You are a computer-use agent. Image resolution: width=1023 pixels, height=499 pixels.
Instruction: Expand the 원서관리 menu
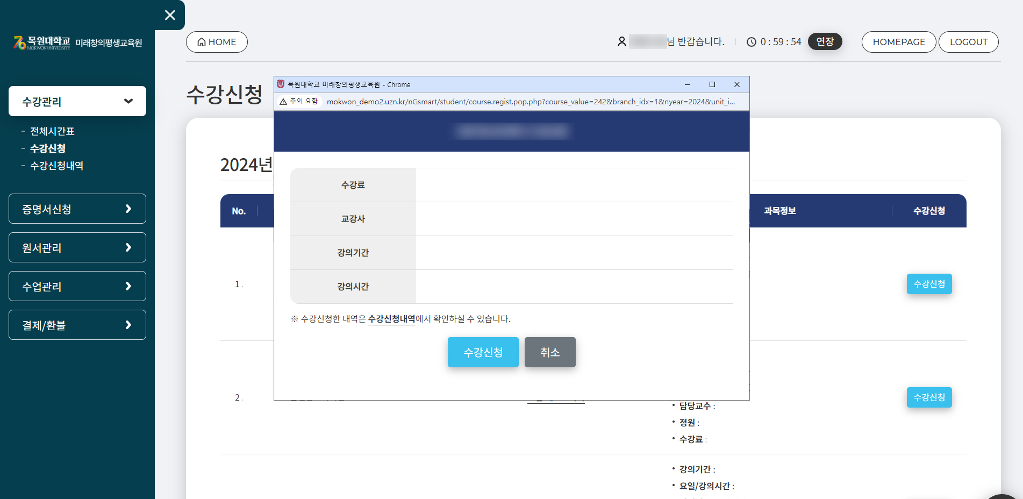click(x=77, y=247)
